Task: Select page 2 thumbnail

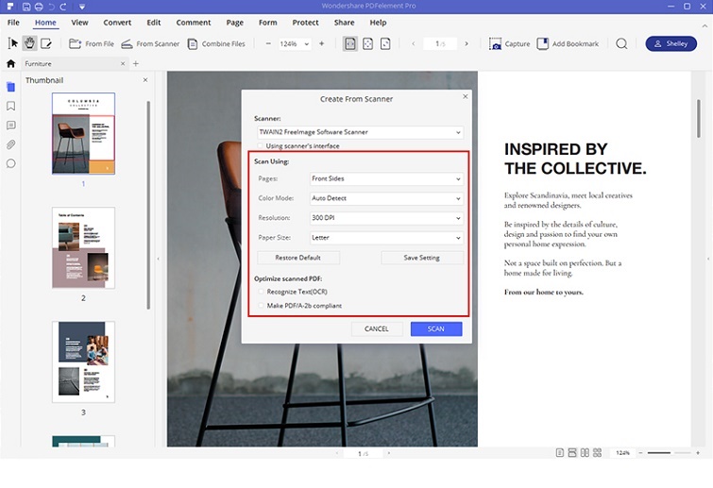Action: coord(83,248)
